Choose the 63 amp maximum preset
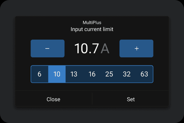The height and width of the screenshot is (123, 184). click(x=144, y=74)
